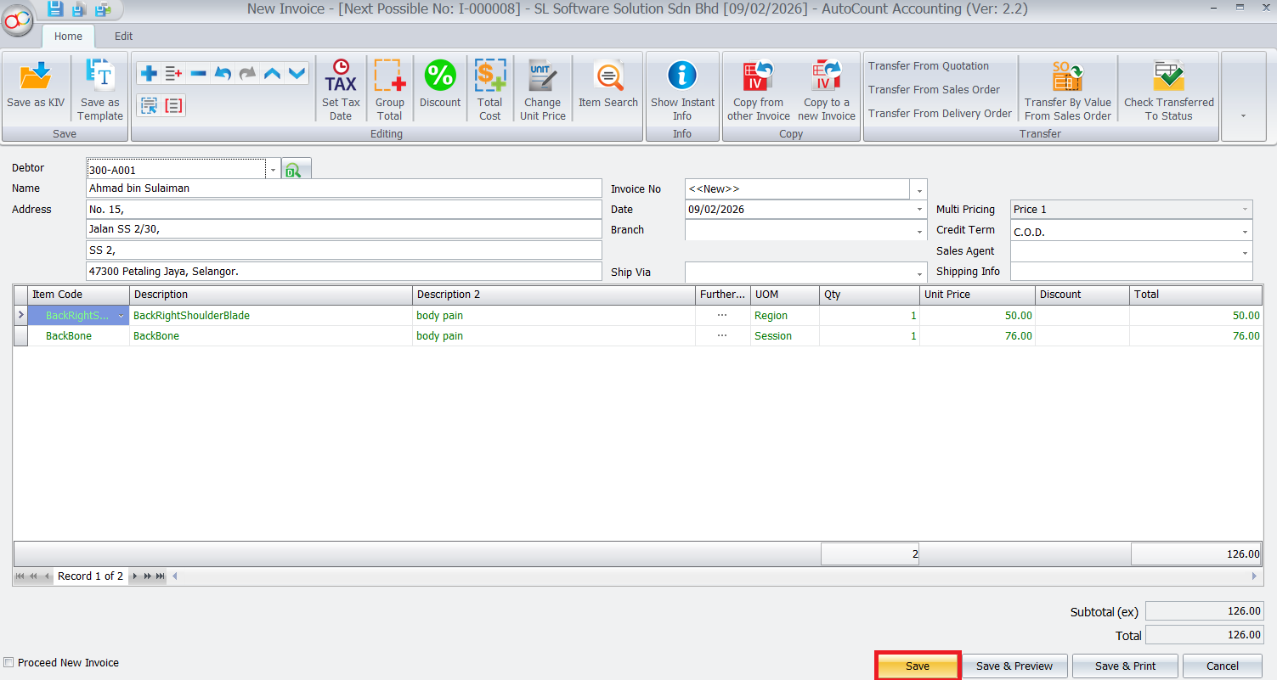1277x680 pixels.
Task: Click the Save & Preview button
Action: pos(1014,666)
